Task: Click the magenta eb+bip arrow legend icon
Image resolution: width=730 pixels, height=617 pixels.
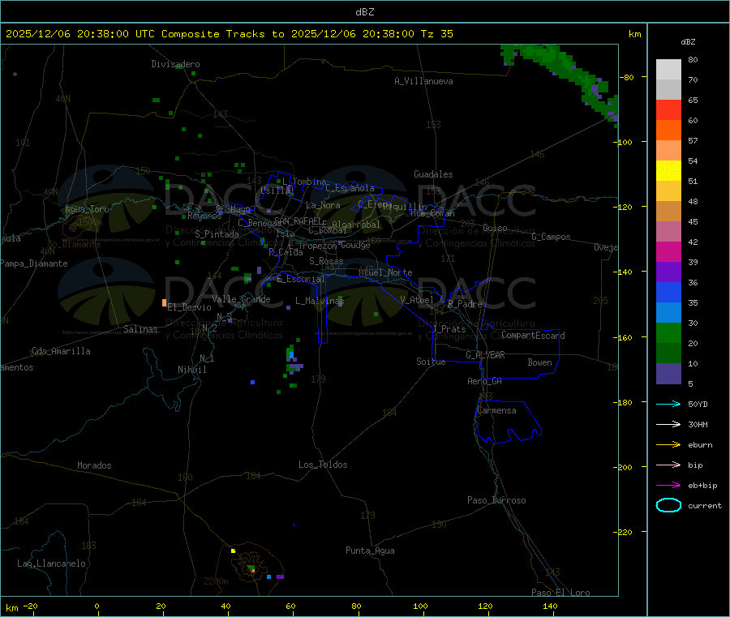Action: point(668,485)
